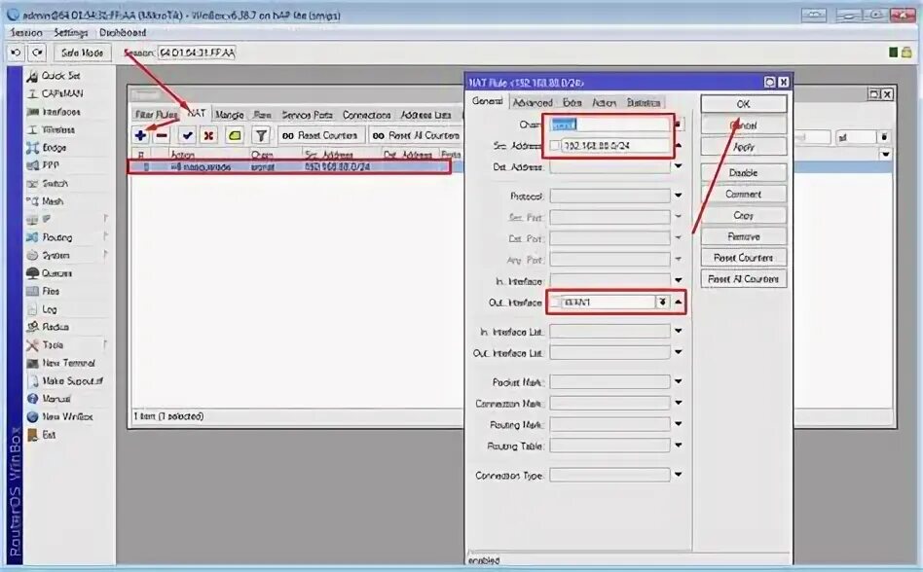Open the Dashboard menu
The height and width of the screenshot is (572, 923).
point(123,32)
